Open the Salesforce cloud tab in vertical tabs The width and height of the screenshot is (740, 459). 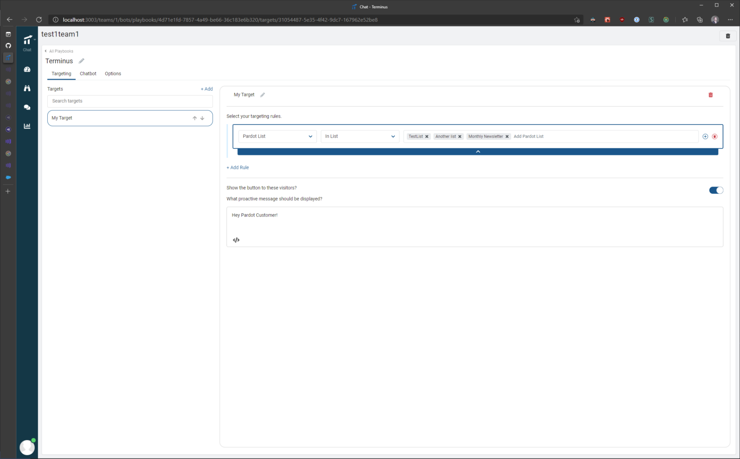[8, 178]
